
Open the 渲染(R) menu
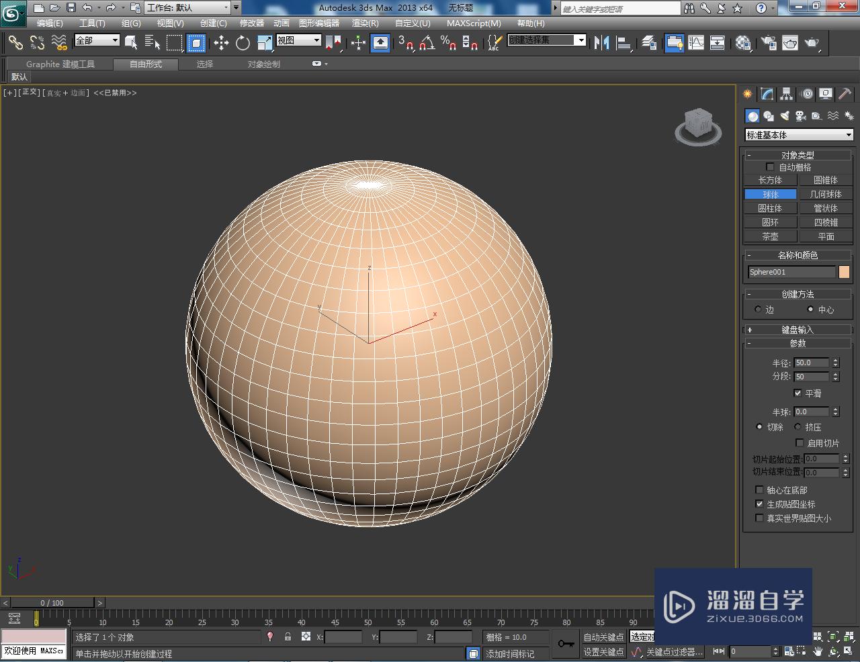click(x=365, y=23)
